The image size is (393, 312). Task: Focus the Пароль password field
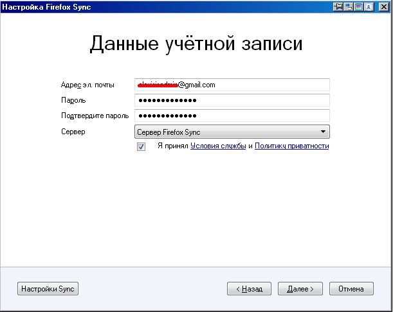pos(232,100)
